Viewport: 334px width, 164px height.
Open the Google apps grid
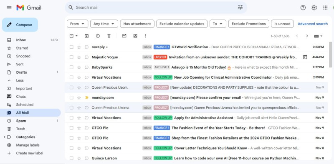point(325,7)
